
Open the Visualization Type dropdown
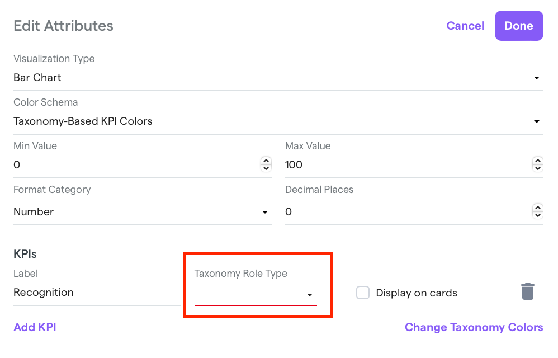(278, 78)
